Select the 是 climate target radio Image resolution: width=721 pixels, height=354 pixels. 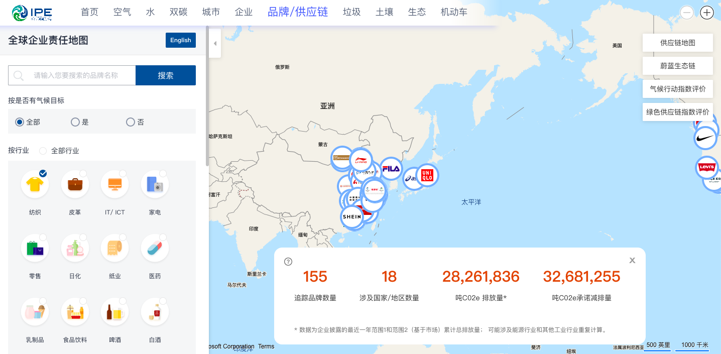click(75, 122)
